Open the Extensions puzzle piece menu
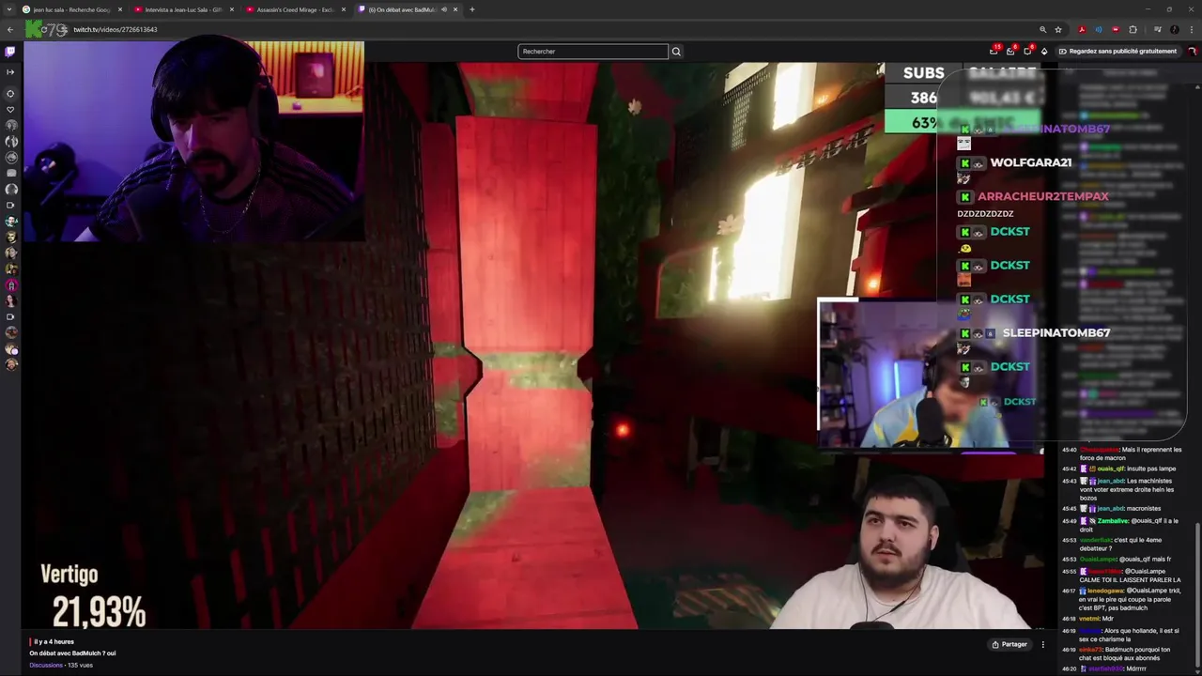This screenshot has width=1202, height=676. coord(1133,29)
